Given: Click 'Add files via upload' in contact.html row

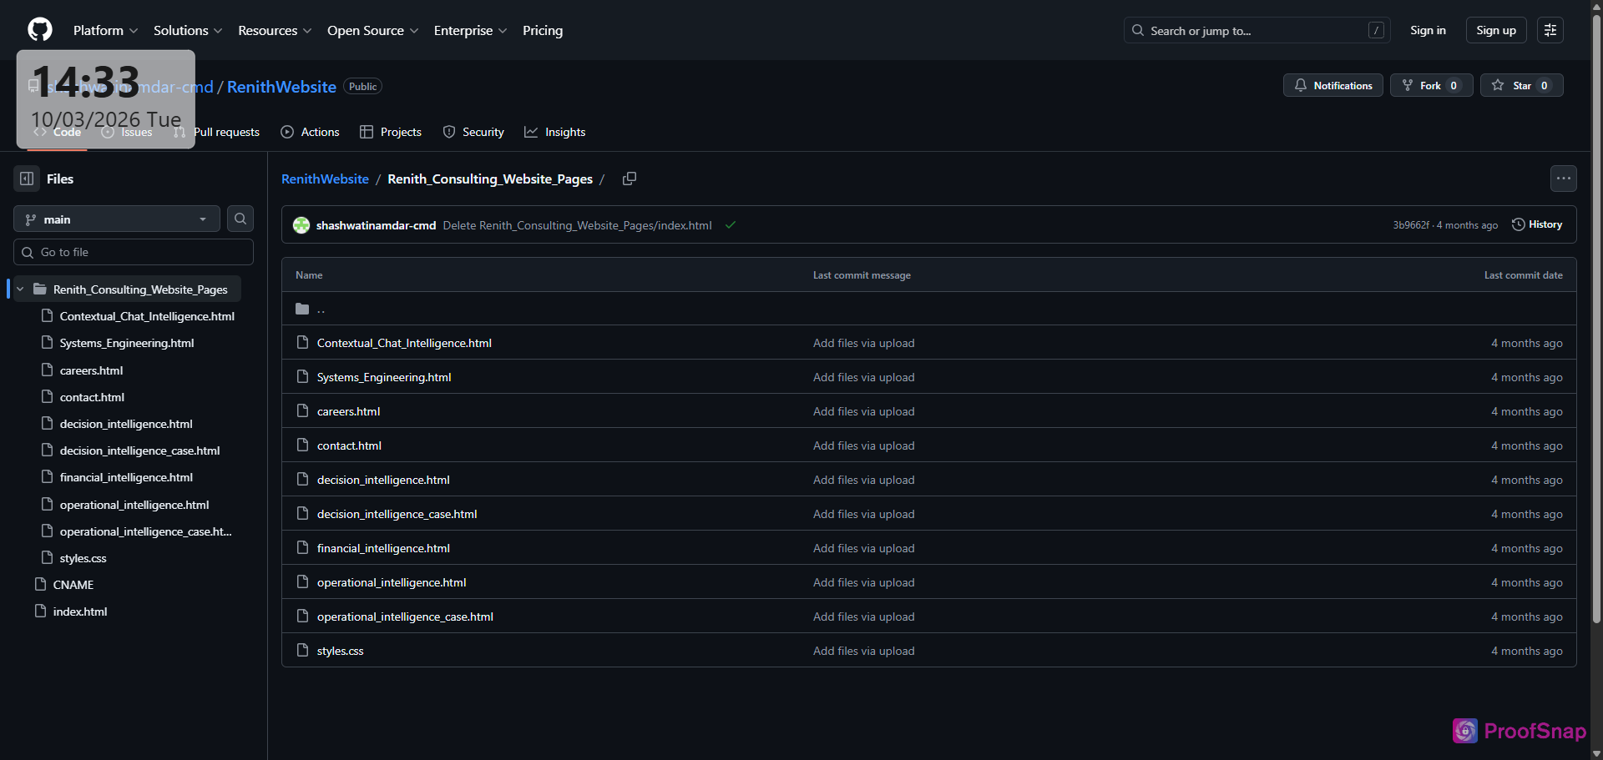Looking at the screenshot, I should click(863, 445).
